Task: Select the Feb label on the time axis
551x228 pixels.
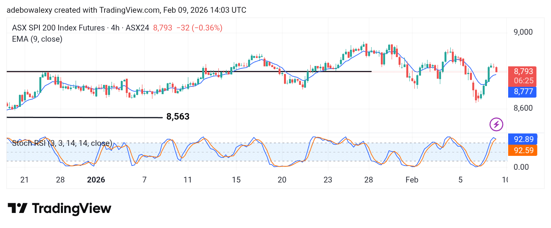Action: pos(412,180)
